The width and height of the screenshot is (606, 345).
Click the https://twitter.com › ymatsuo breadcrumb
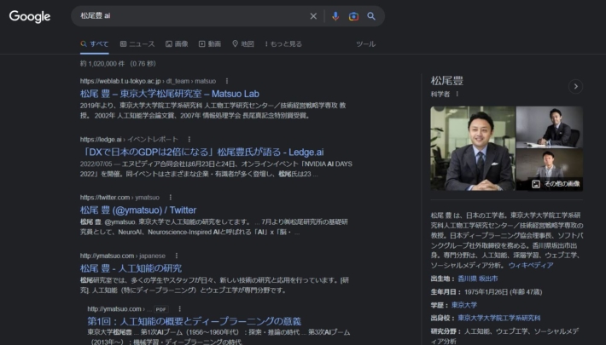[119, 198]
